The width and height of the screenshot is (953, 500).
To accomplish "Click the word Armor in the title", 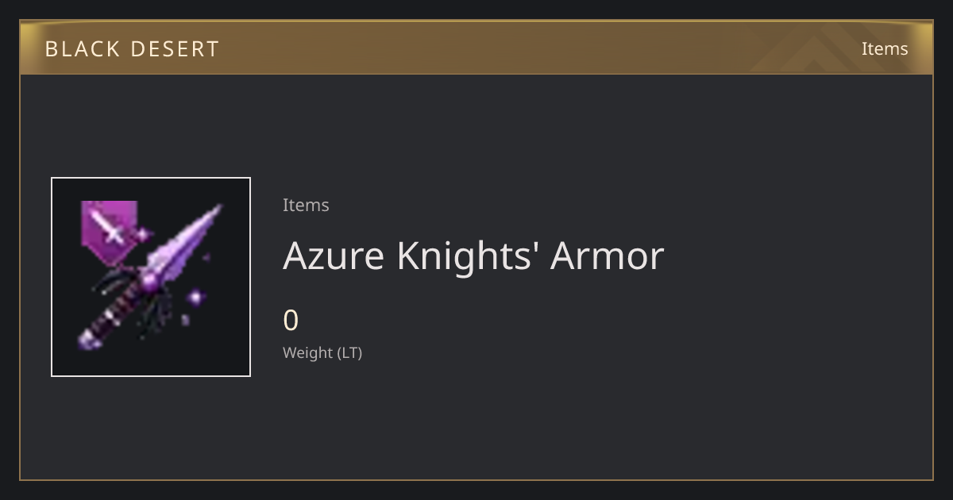I will click(608, 256).
